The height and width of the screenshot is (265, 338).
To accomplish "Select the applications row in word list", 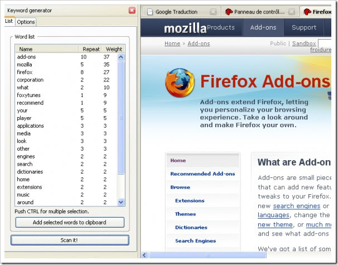I will click(x=66, y=126).
